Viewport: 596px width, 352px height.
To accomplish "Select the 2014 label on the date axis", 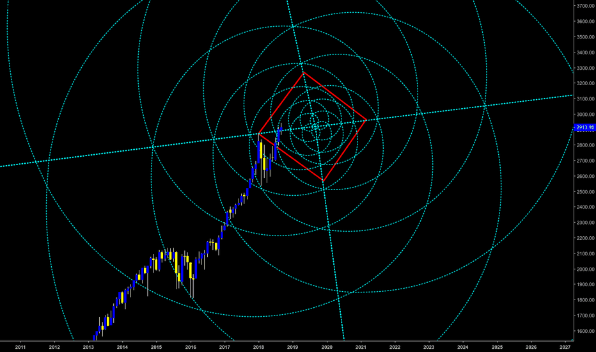I will pos(122,347).
